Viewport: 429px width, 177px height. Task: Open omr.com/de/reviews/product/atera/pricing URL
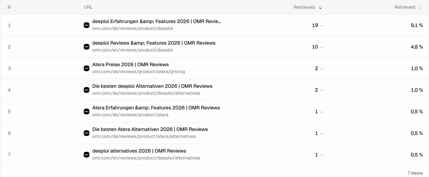(x=139, y=72)
